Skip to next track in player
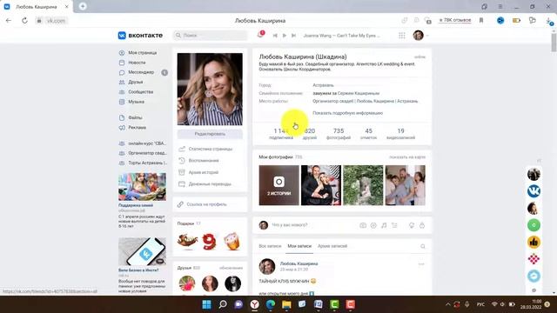The height and width of the screenshot is (313, 557). tap(293, 36)
